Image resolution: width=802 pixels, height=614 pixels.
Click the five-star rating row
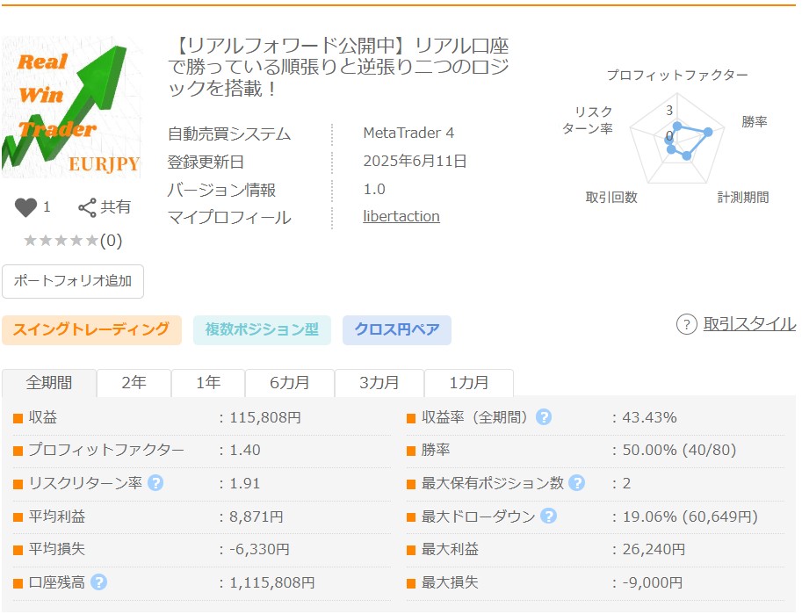[x=72, y=241]
